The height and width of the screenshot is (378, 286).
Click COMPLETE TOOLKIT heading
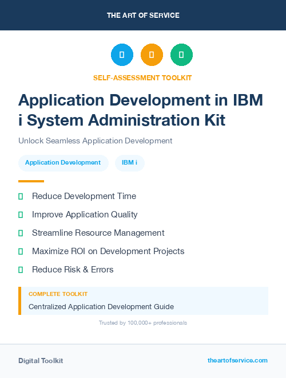tap(58, 294)
